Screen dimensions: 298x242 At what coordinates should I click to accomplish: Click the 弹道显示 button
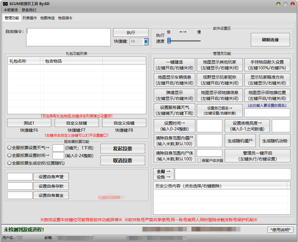pyautogui.click(x=175, y=95)
